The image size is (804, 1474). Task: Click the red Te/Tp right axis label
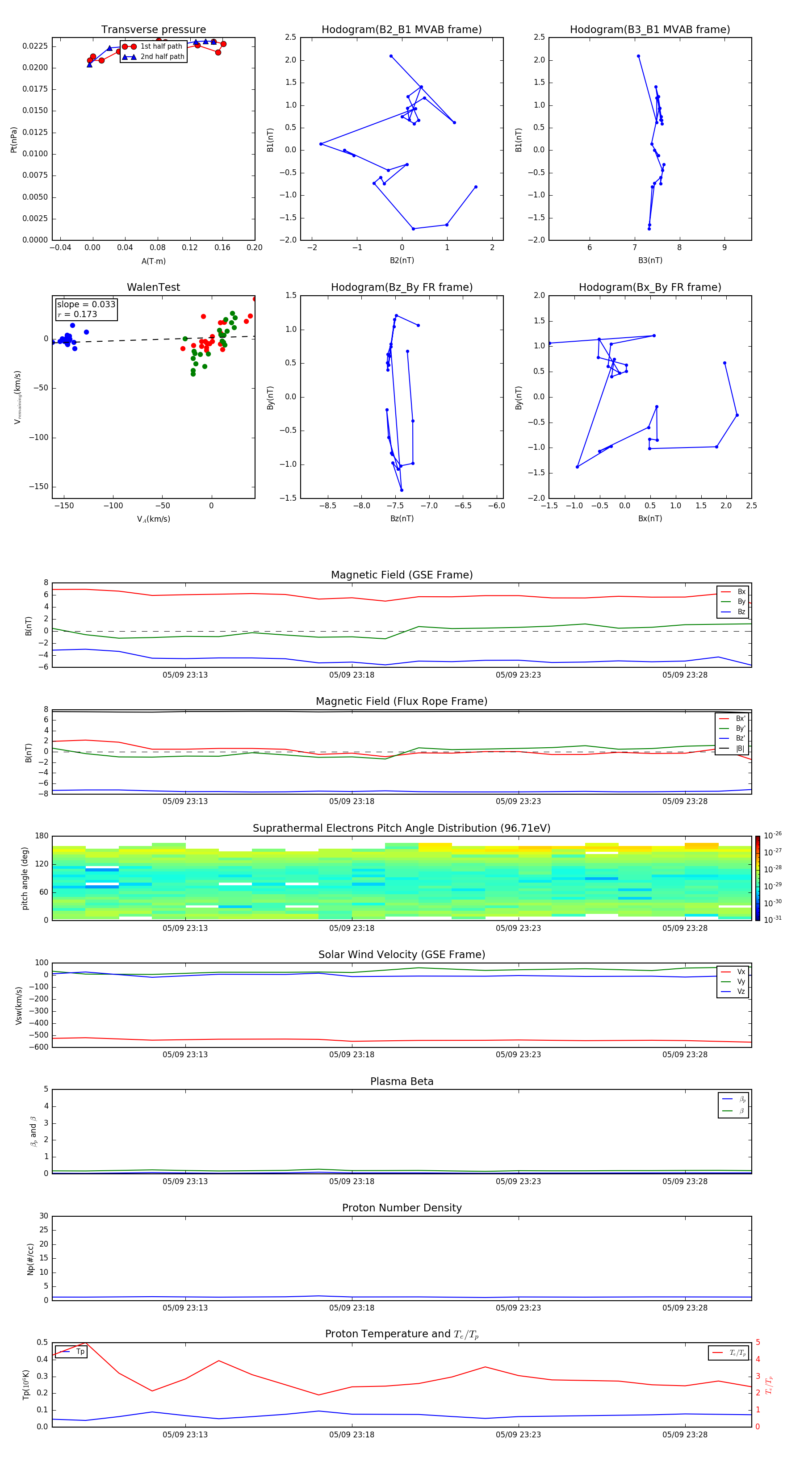click(x=769, y=1385)
